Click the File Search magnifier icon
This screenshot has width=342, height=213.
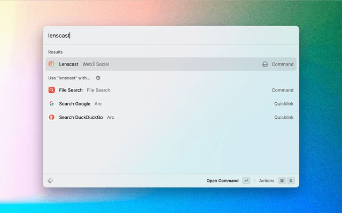click(51, 90)
